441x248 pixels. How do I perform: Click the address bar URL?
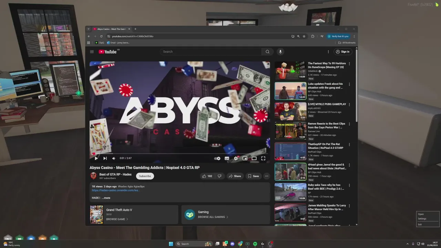point(133,36)
